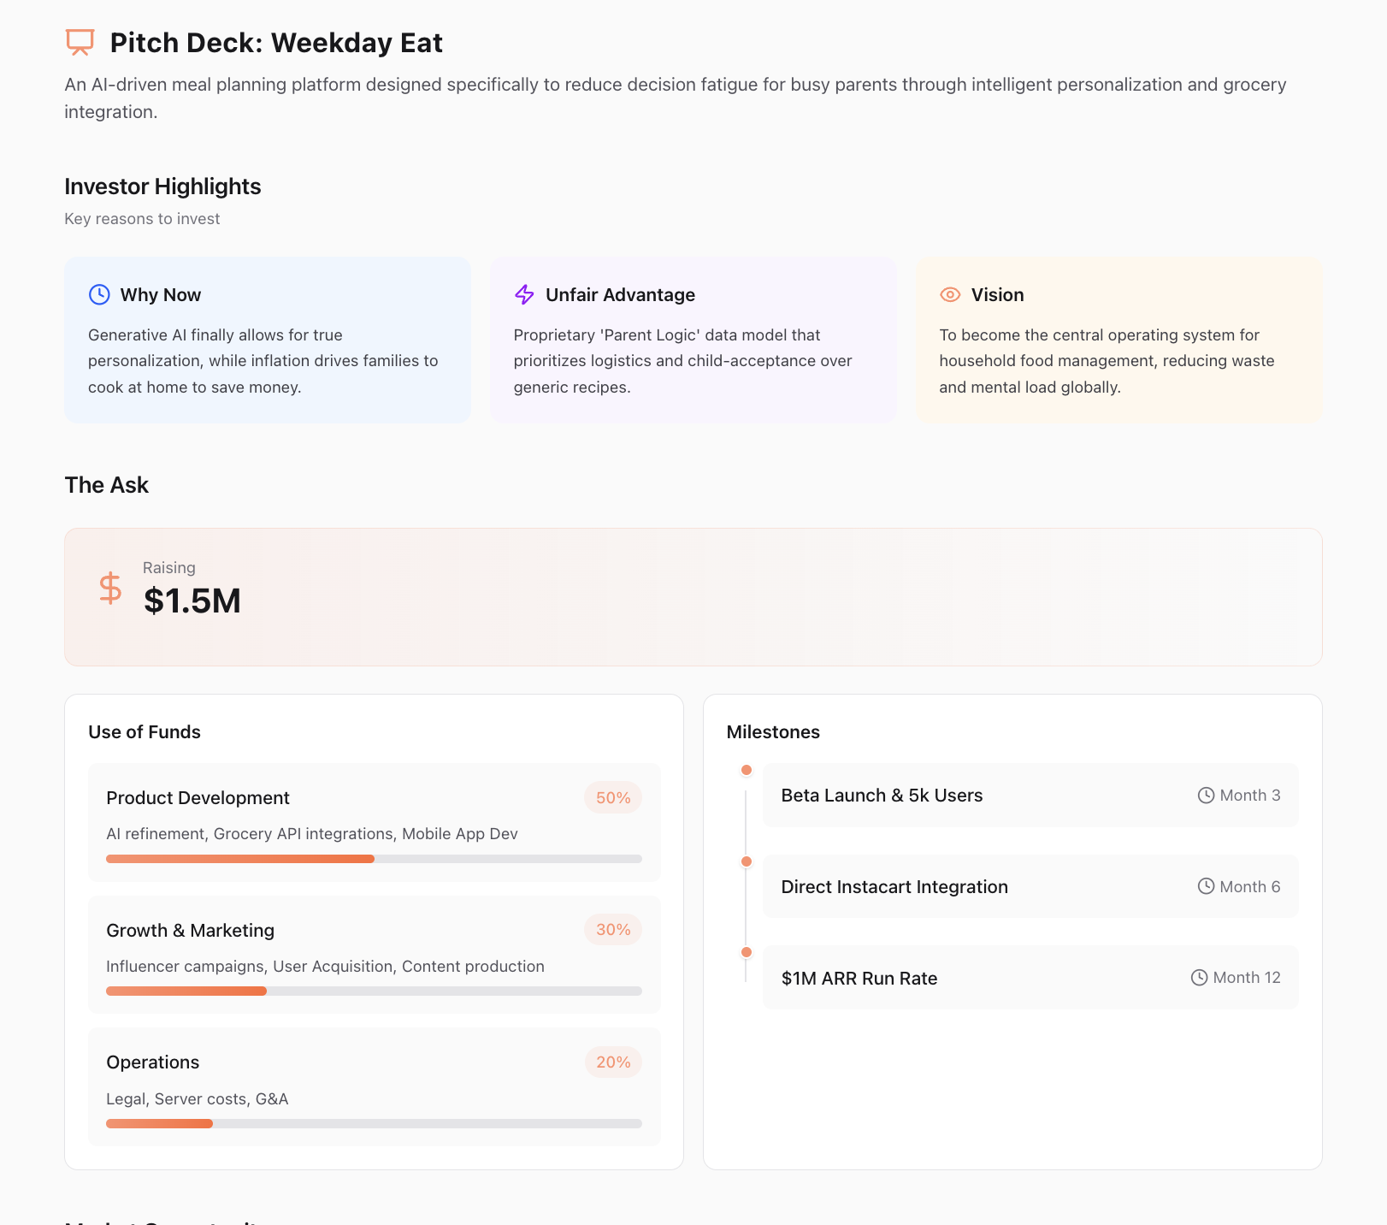Click the 30% badge on Growth & Marketing
Screen dimensions: 1387x1225
point(613,930)
